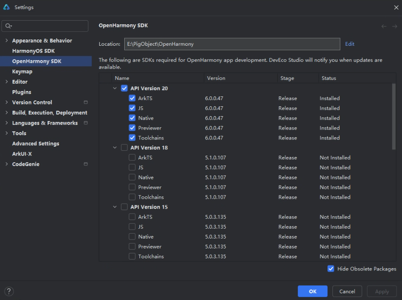
Task: Check Toolchains 5.0.3.135 checkbox
Action: [x=132, y=256]
